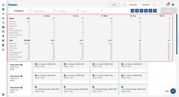
Task: Click the 15 Mon column header
Action: pos(47,16)
